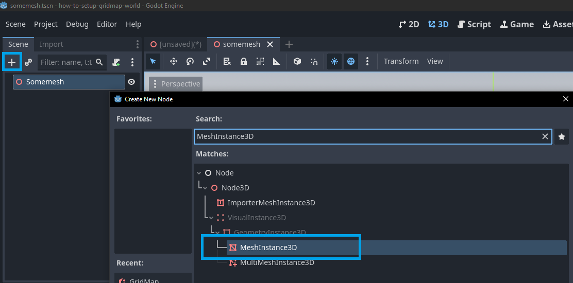Click the Lock selected node icon
Viewport: 573px width, 283px height.
(x=244, y=61)
